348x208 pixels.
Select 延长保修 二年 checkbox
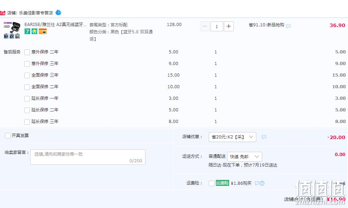click(x=27, y=110)
